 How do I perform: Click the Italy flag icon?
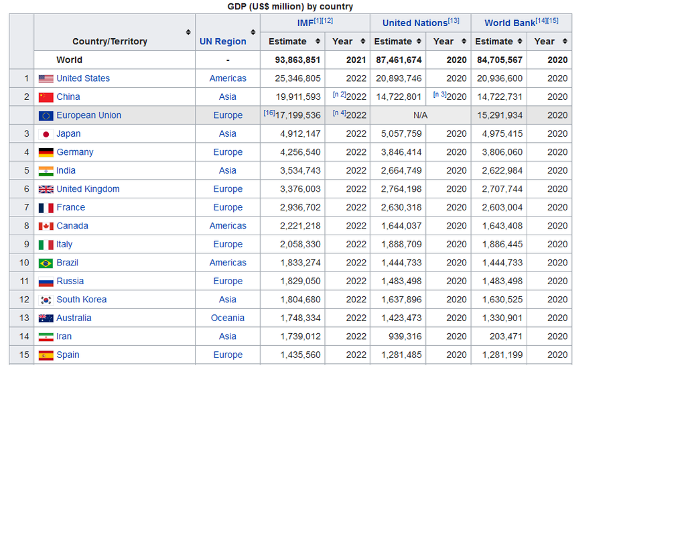point(46,245)
